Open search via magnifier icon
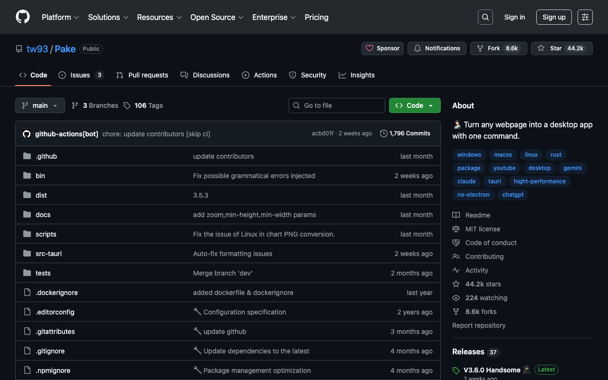 coord(485,17)
